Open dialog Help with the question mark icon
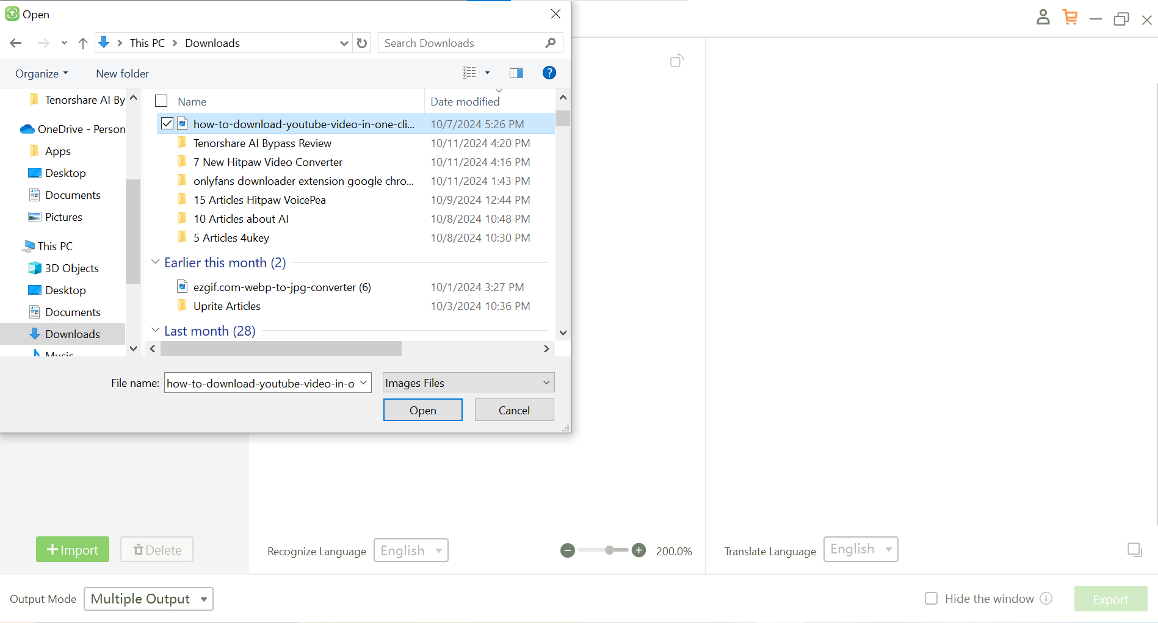Screen dimensions: 1158x623 (x=549, y=73)
